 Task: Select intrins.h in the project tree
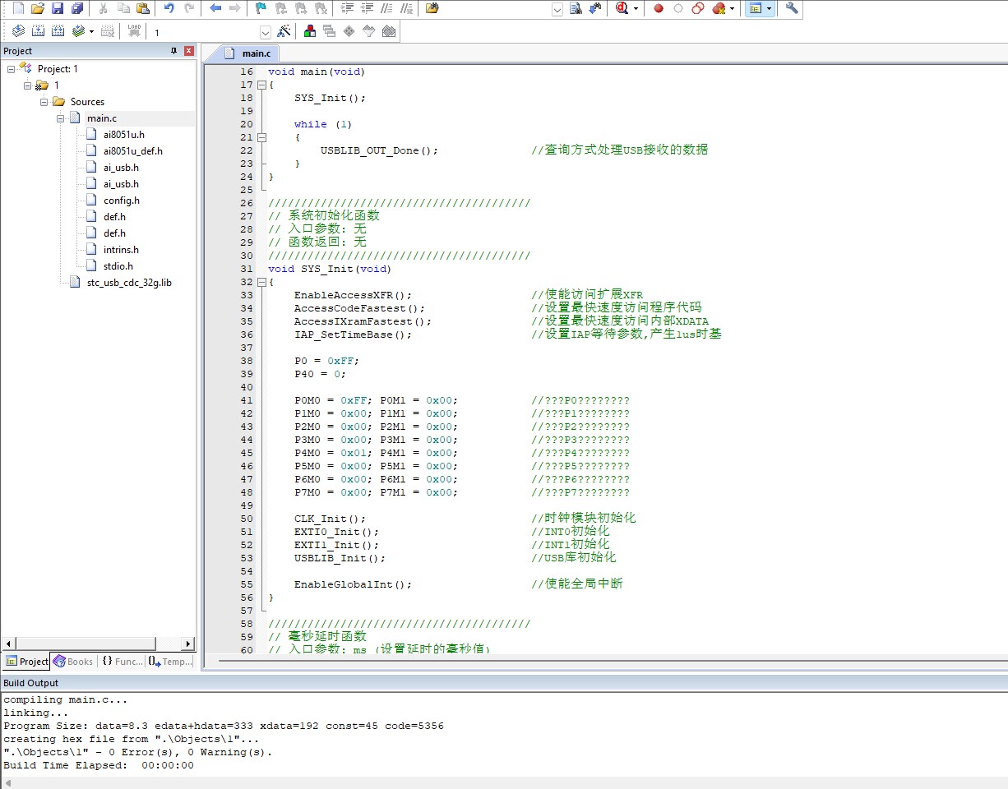coord(121,250)
